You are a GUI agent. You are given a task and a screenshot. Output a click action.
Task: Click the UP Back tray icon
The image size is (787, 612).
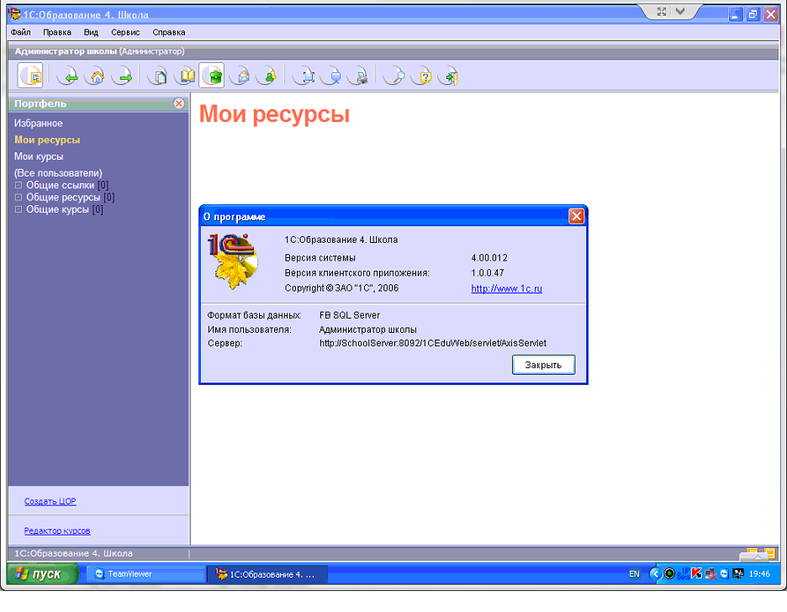[x=684, y=574]
